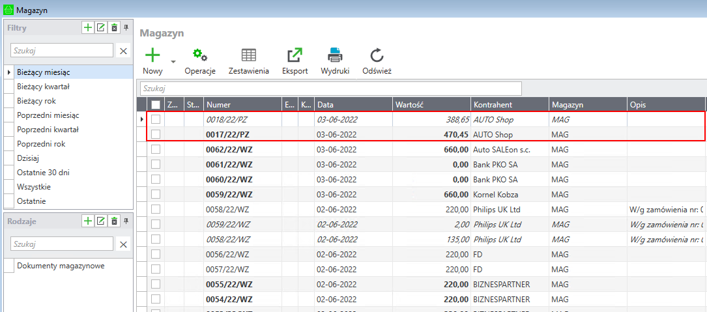
Task: Expand the dropdown arrow next to Nowy
Action: 173,62
